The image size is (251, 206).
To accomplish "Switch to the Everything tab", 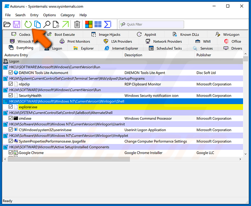I will [21, 48].
